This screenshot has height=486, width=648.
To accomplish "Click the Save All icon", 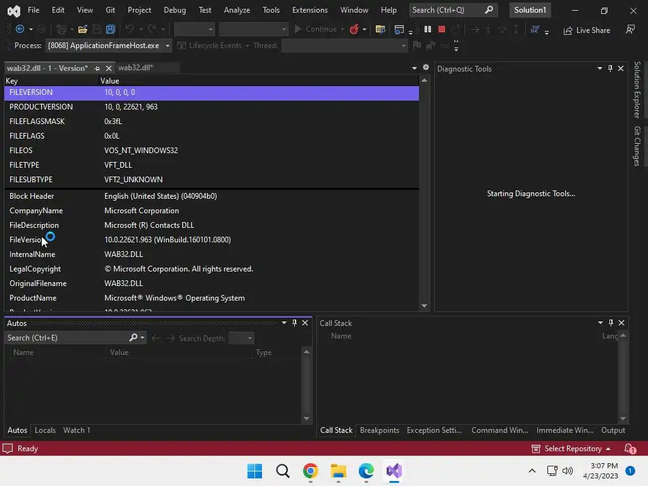I will click(110, 29).
